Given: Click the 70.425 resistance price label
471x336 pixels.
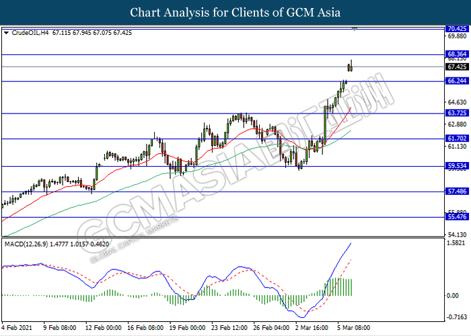Looking at the screenshot, I should [x=457, y=29].
